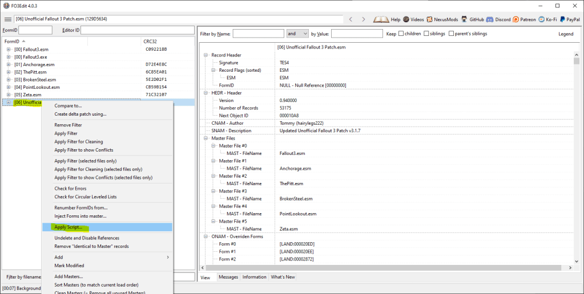Select Apply Script from context menu
This screenshot has width=584, height=294.
68,227
